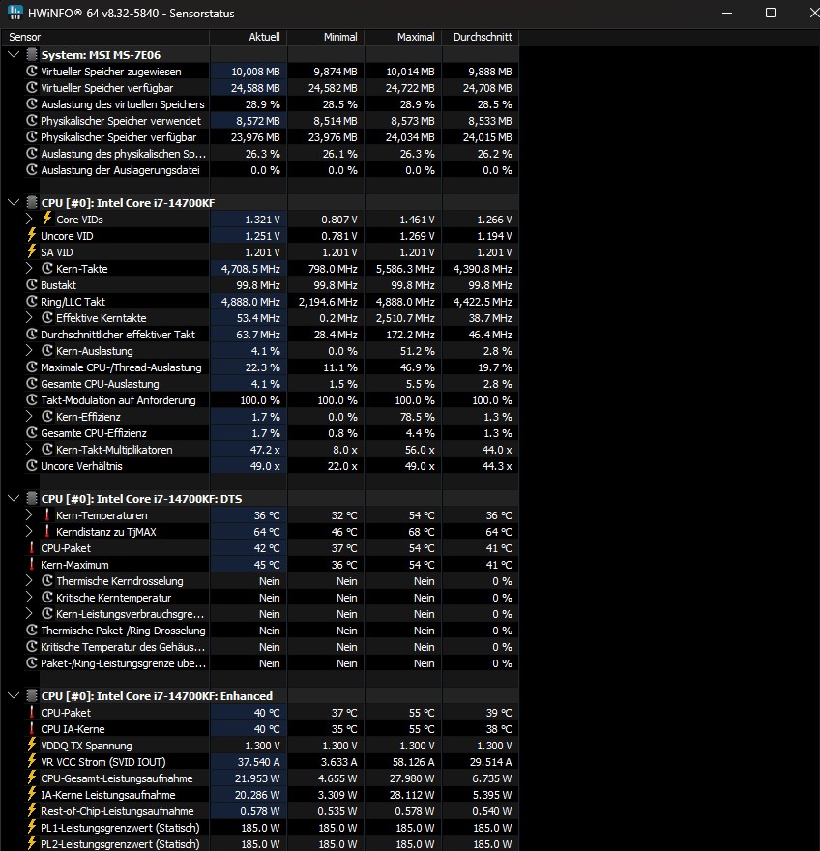Click the lightning icon of PL1-Leistungsgrenzwert
Screen dimensions: 820x851
(32, 828)
